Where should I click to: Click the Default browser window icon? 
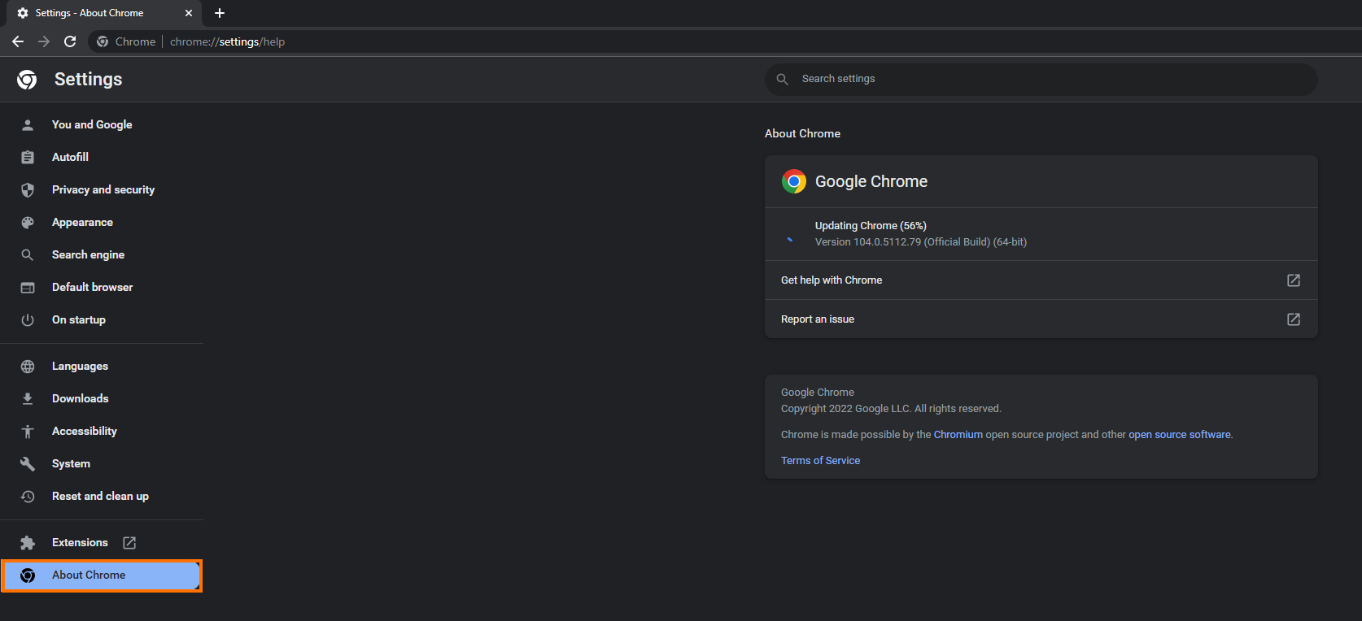coord(28,287)
